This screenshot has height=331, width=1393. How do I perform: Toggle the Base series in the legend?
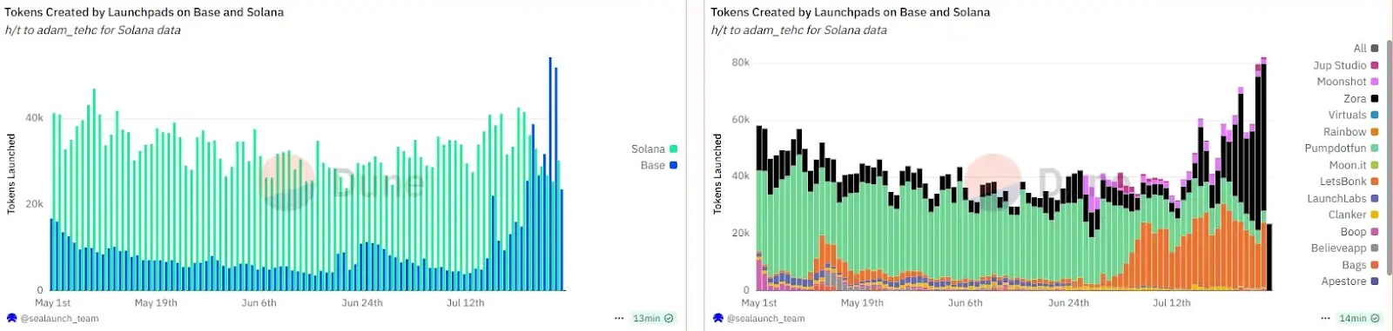click(658, 165)
